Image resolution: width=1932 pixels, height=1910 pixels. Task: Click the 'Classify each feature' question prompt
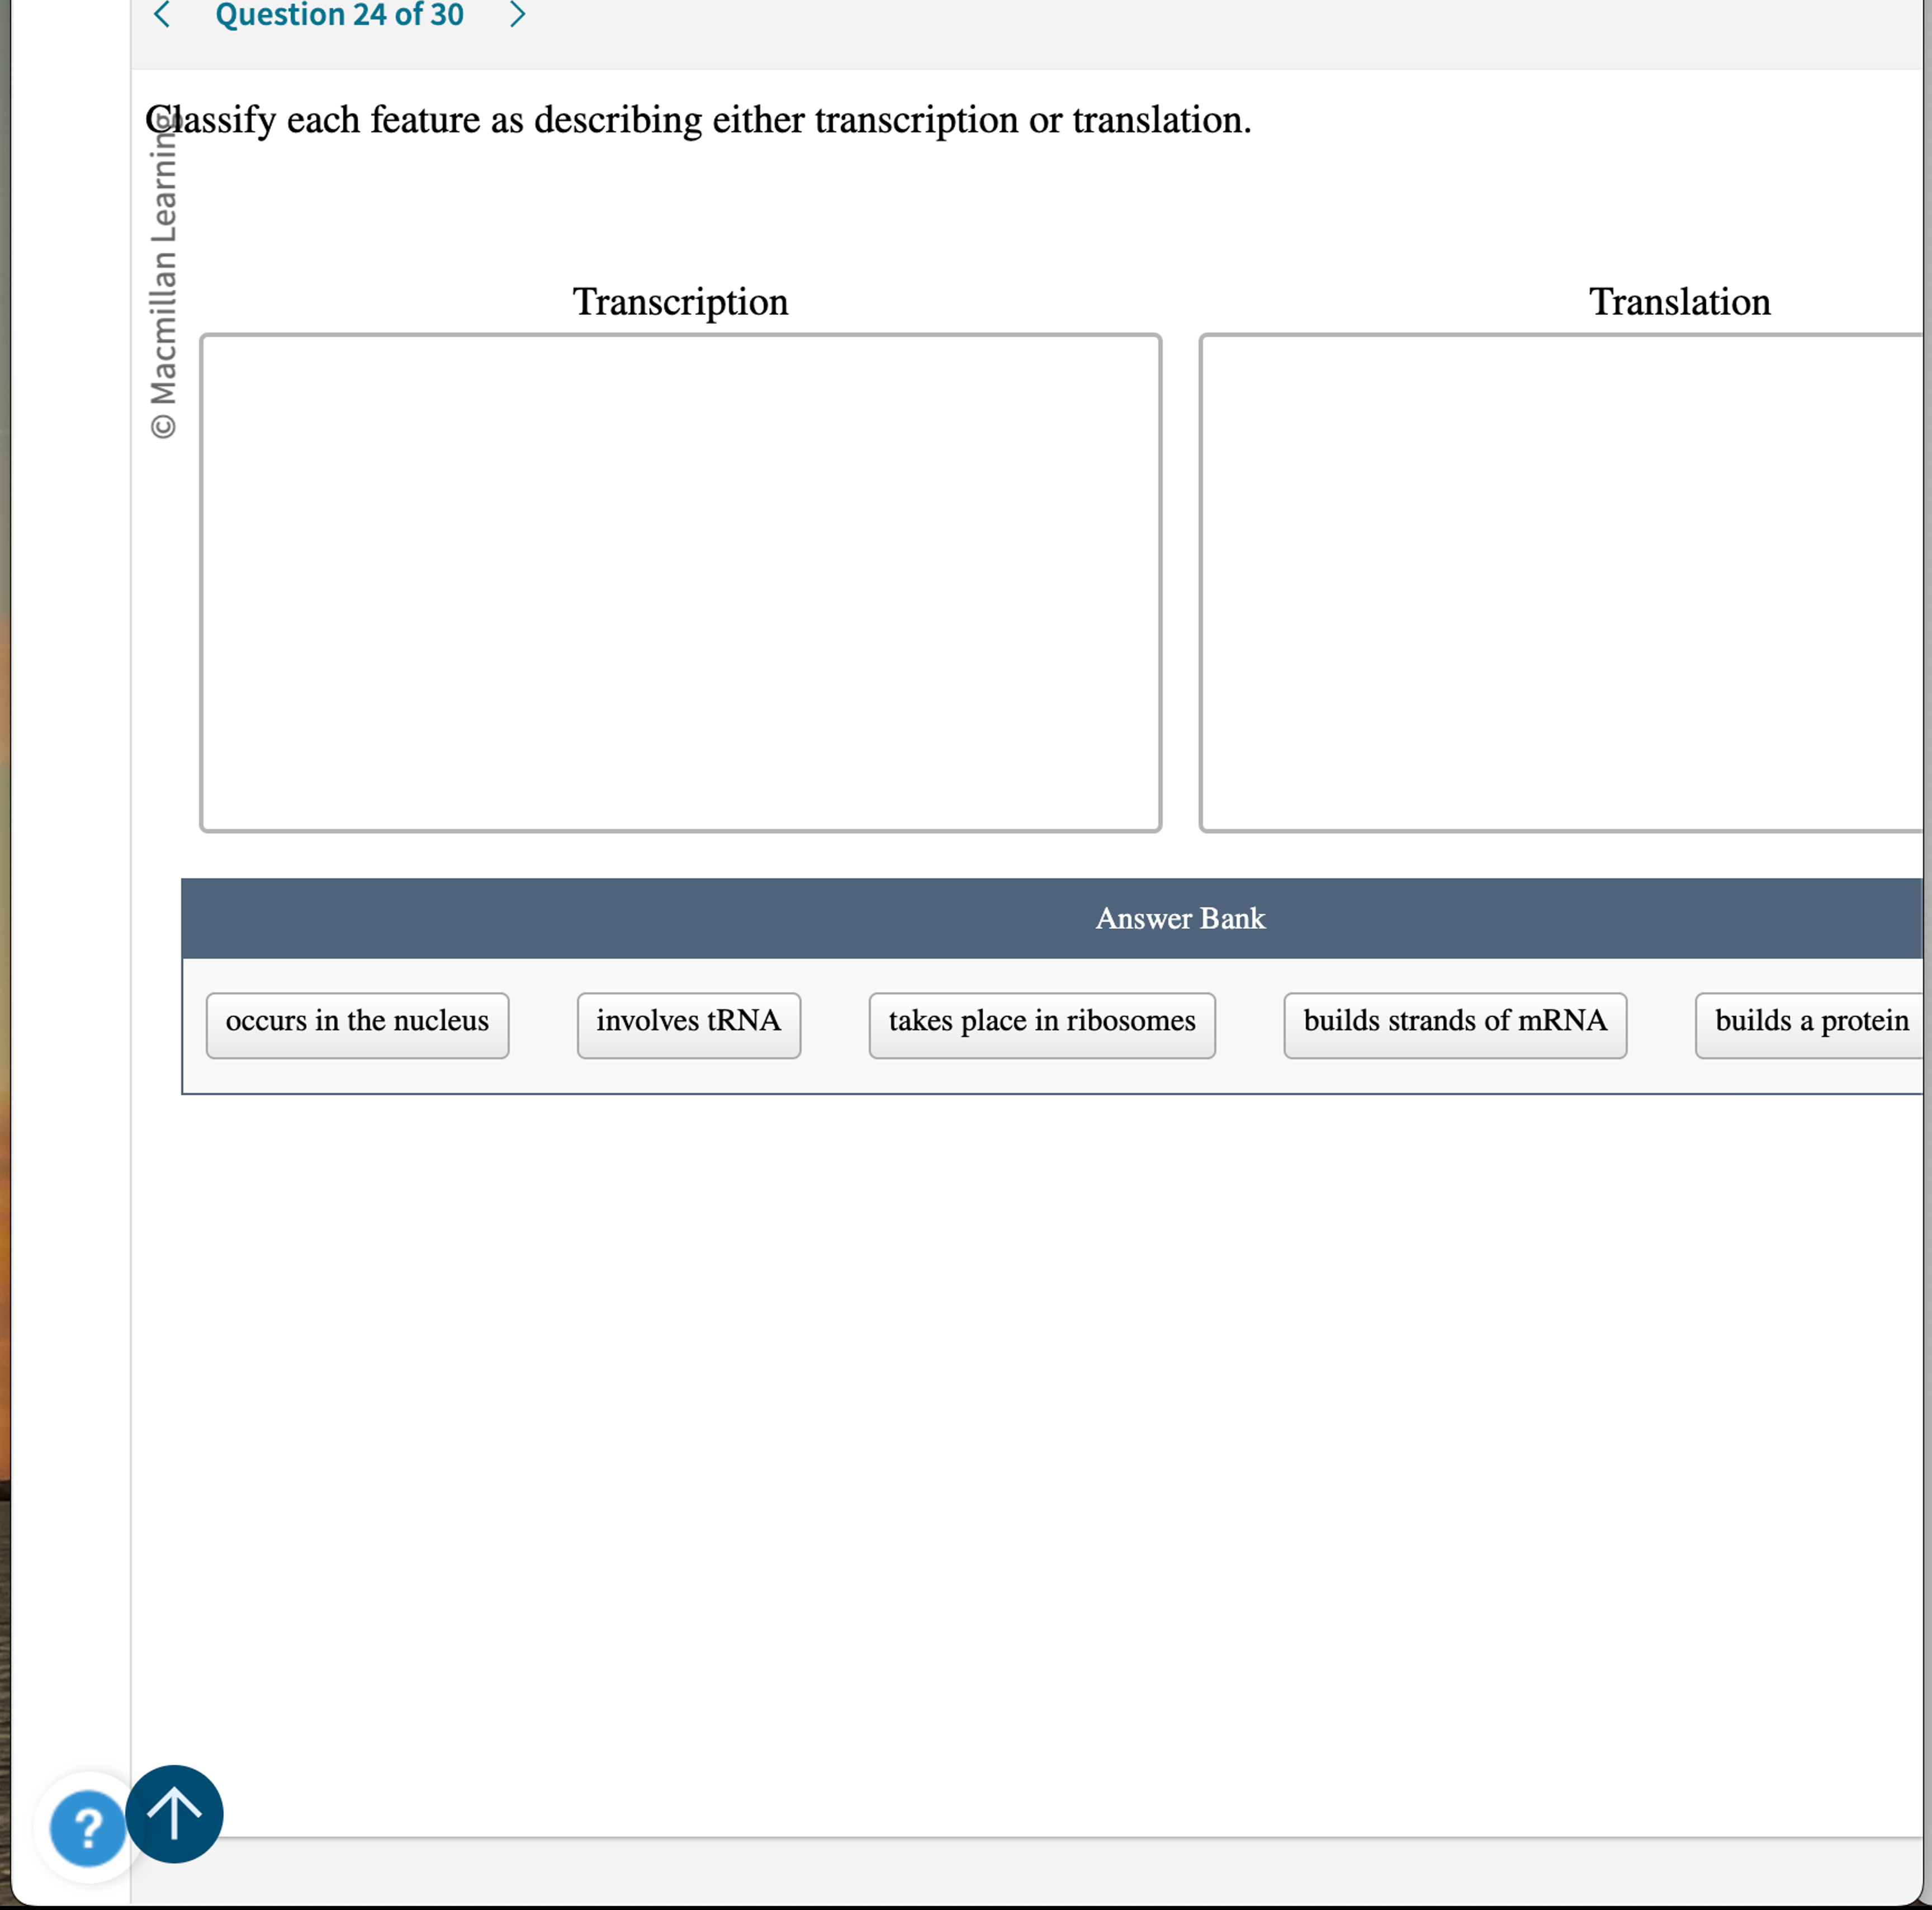(699, 120)
